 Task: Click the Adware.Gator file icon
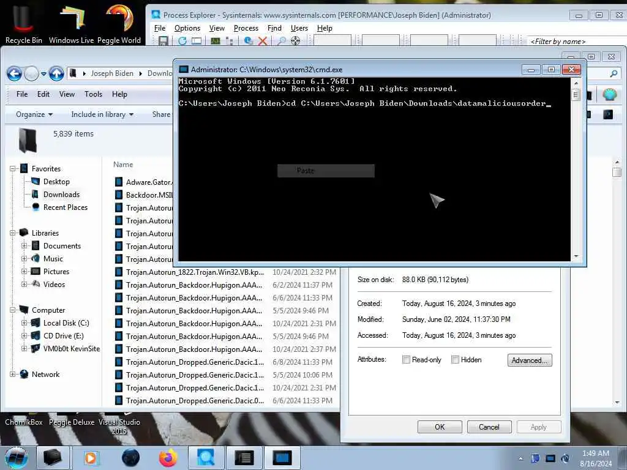point(118,182)
